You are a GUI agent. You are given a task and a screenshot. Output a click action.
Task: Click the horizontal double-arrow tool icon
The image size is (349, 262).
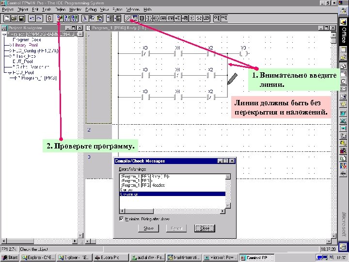click(199, 18)
